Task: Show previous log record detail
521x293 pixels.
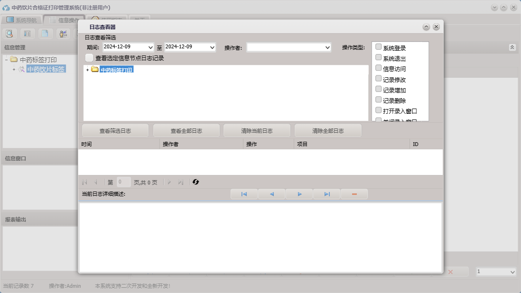Action: [272, 194]
